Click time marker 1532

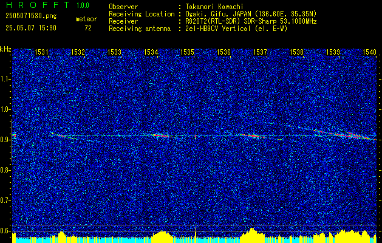pos(78,52)
